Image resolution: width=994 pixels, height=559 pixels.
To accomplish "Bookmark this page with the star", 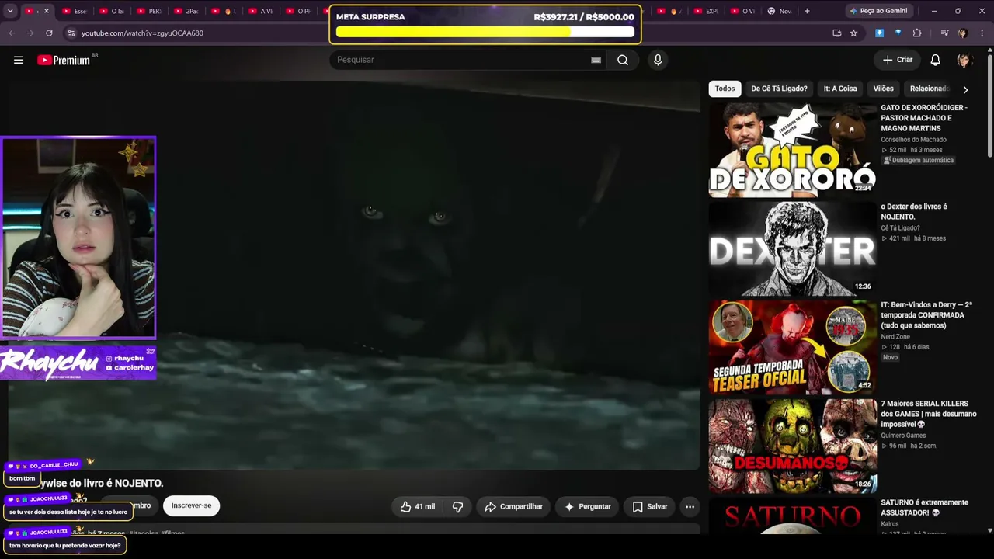I will coord(853,33).
